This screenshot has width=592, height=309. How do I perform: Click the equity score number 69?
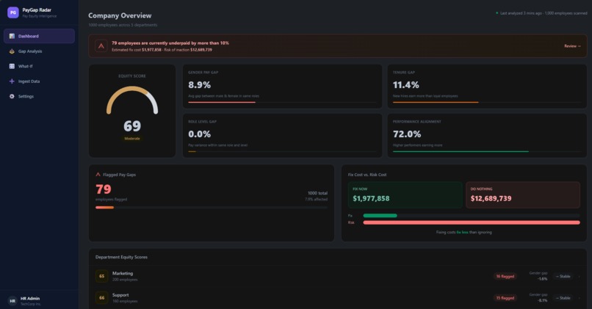pos(132,126)
